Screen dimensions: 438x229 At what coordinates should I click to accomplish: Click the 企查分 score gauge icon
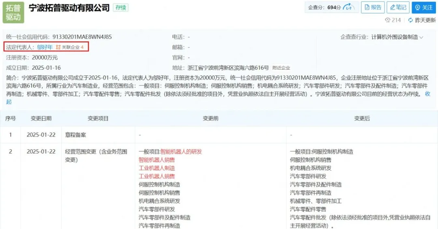pyautogui.click(x=348, y=7)
